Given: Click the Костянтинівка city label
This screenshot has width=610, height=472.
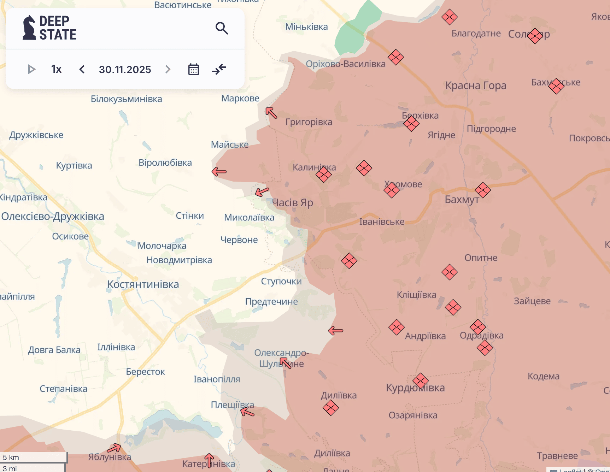Looking at the screenshot, I should point(143,284).
